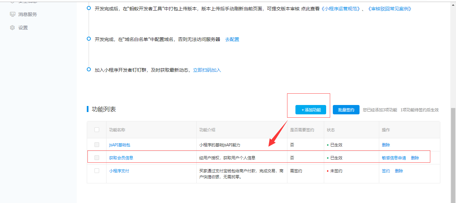Viewport: 456px width, 203px height.
Task: Open 消息服务 in the left menu
Action: 27,14
